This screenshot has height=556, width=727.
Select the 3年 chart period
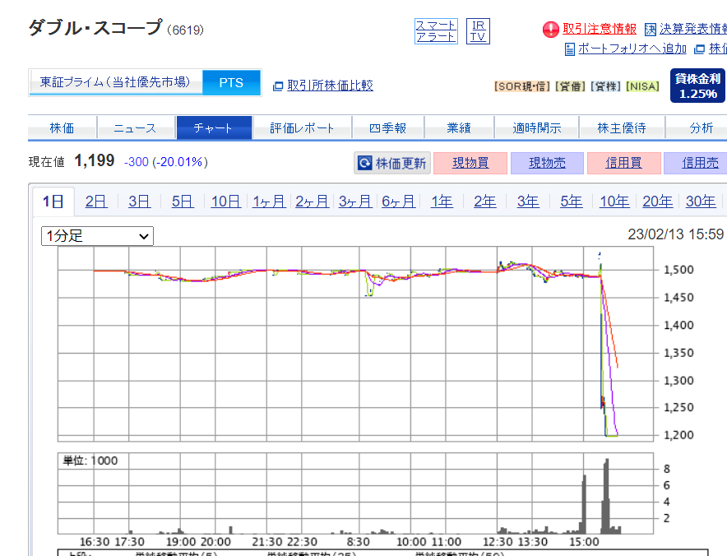tap(528, 202)
